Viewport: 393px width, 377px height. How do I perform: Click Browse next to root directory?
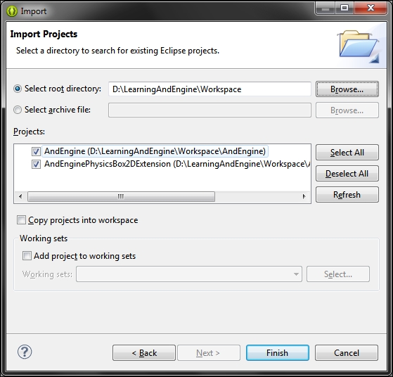pos(347,89)
